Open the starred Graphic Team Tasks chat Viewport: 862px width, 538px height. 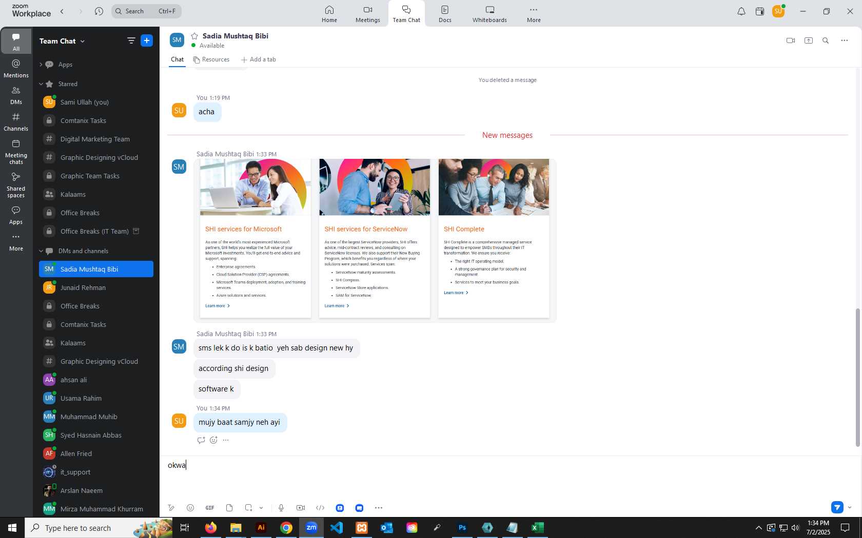(x=96, y=176)
